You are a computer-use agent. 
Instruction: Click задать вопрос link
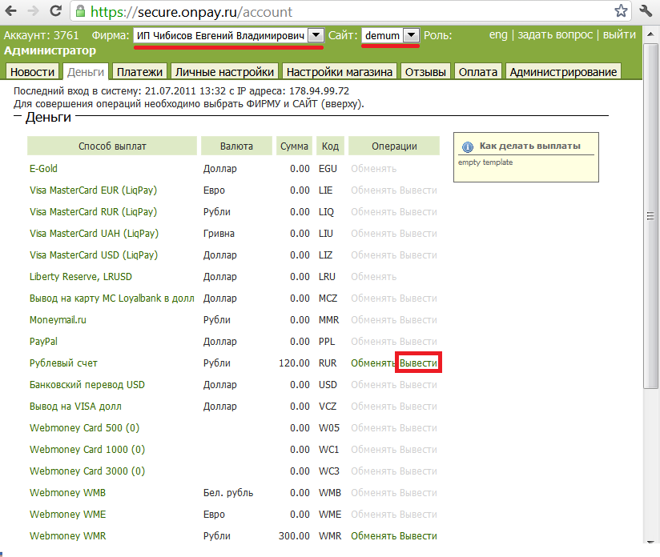pos(555,35)
